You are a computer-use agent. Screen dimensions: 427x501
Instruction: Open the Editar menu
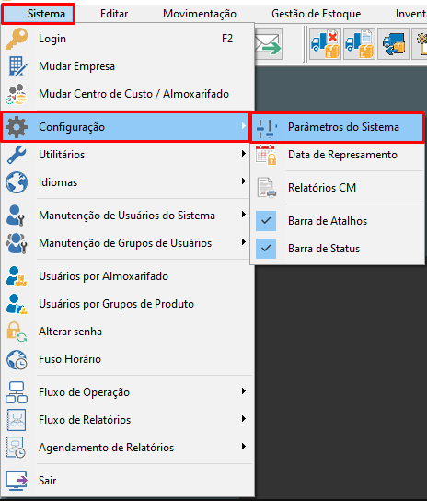114,14
